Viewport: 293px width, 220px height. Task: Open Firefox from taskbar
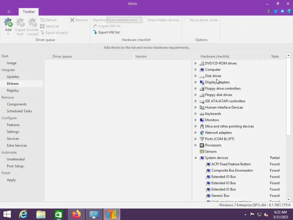(x=76, y=214)
